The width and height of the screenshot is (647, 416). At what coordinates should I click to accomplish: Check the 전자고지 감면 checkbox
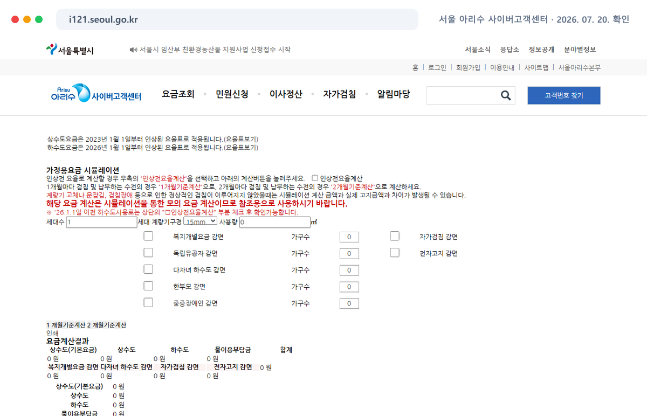(395, 253)
